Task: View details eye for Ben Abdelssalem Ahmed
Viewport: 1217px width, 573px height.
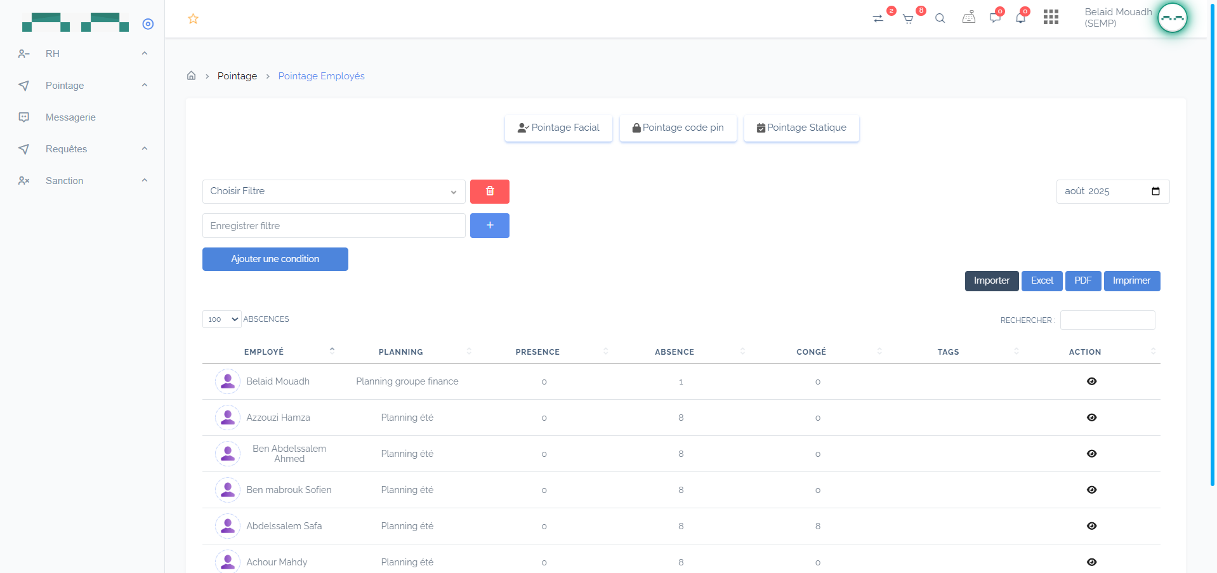Action: coord(1091,454)
